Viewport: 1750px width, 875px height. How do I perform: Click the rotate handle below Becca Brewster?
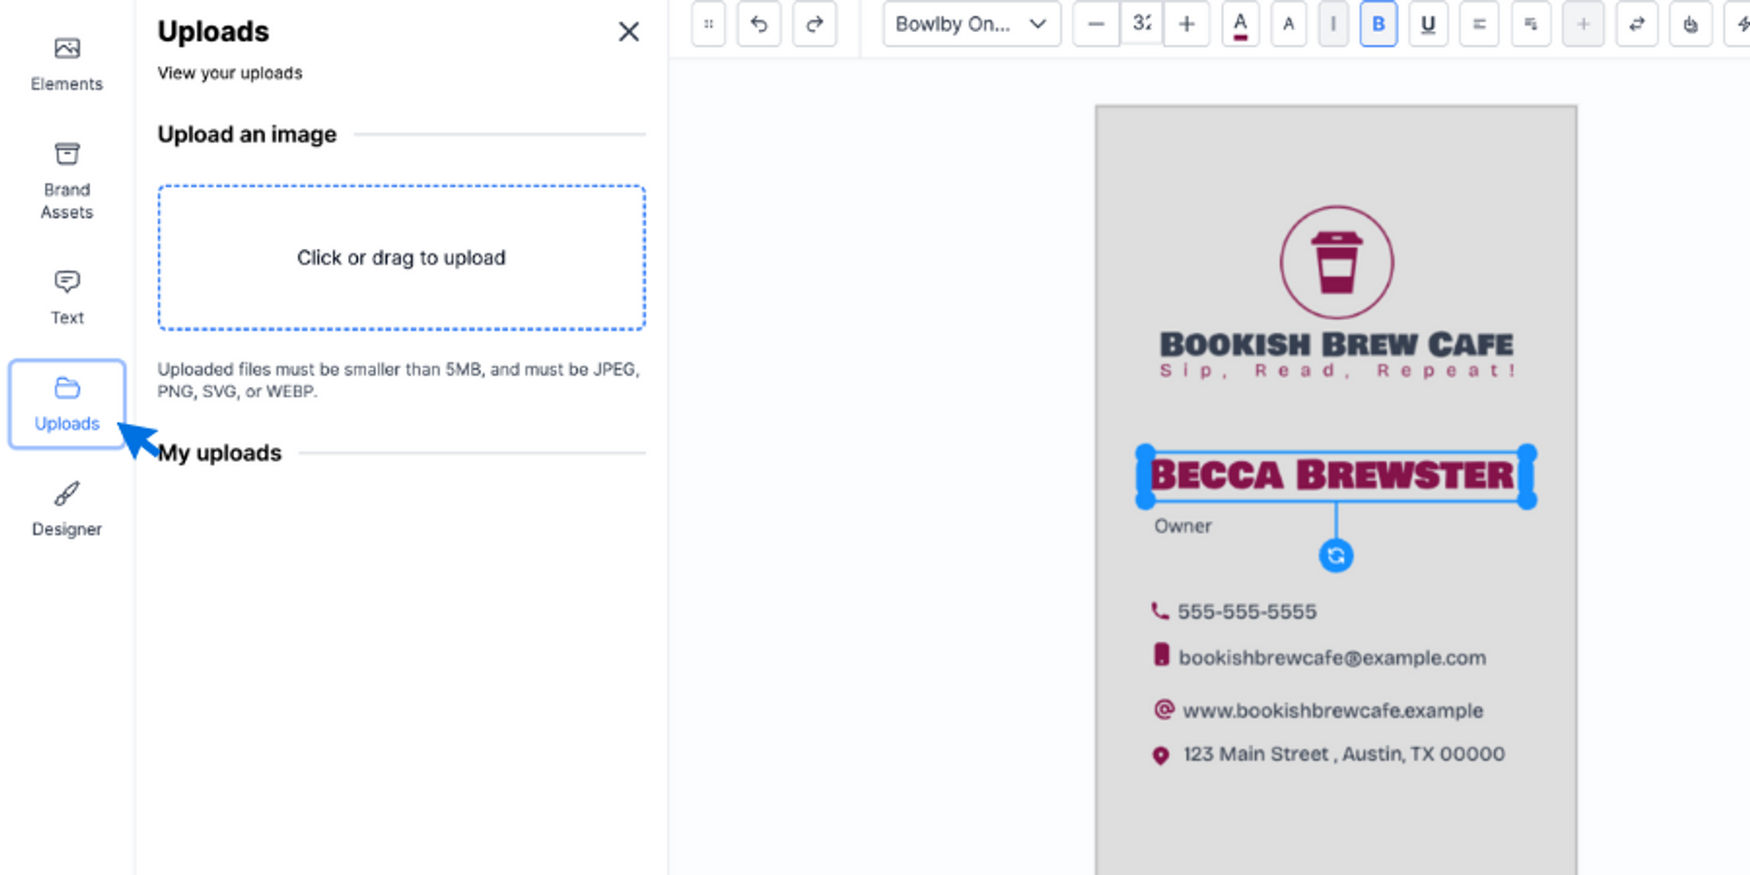pyautogui.click(x=1335, y=554)
